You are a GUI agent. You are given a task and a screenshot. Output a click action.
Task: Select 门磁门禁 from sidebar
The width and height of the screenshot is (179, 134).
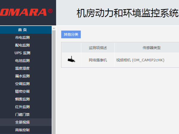click(22, 115)
